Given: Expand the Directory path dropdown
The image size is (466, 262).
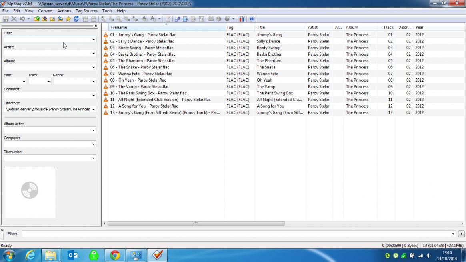Looking at the screenshot, I should [94, 110].
